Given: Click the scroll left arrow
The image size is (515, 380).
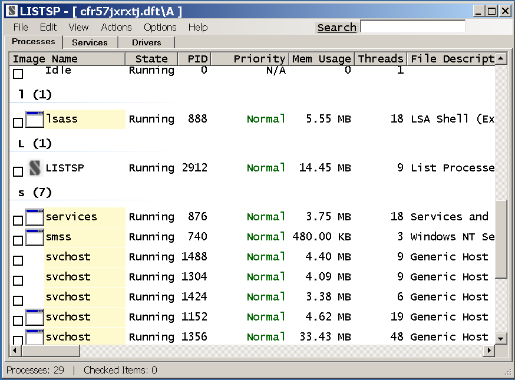Looking at the screenshot, I should 15,351.
